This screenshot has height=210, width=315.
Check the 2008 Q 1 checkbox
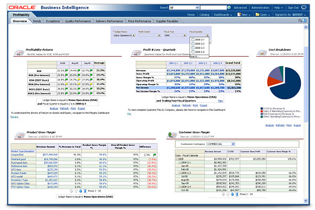pyautogui.click(x=193, y=39)
